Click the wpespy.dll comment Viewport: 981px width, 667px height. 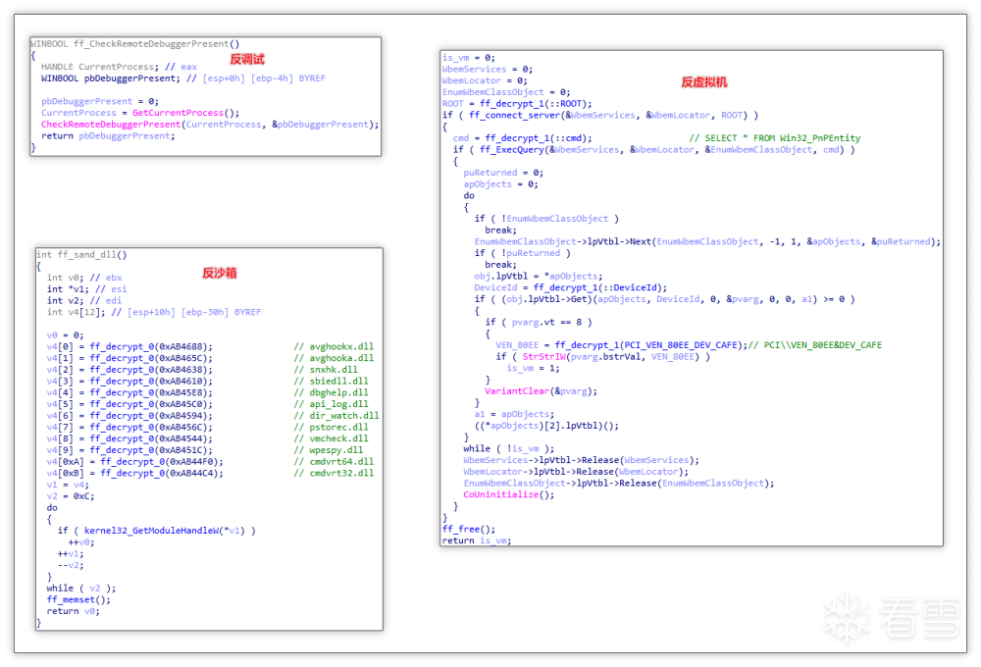click(329, 450)
